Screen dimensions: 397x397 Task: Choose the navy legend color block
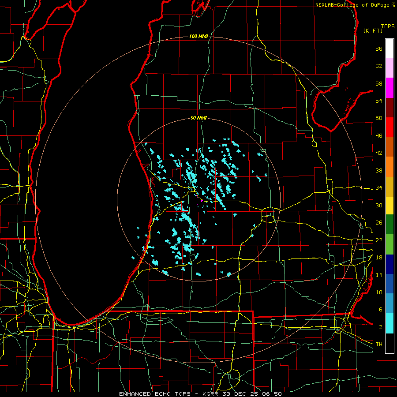point(390,264)
